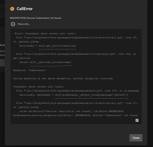The height and width of the screenshot is (147, 153).
Task: Collapse the More info section
Action: (13, 24)
